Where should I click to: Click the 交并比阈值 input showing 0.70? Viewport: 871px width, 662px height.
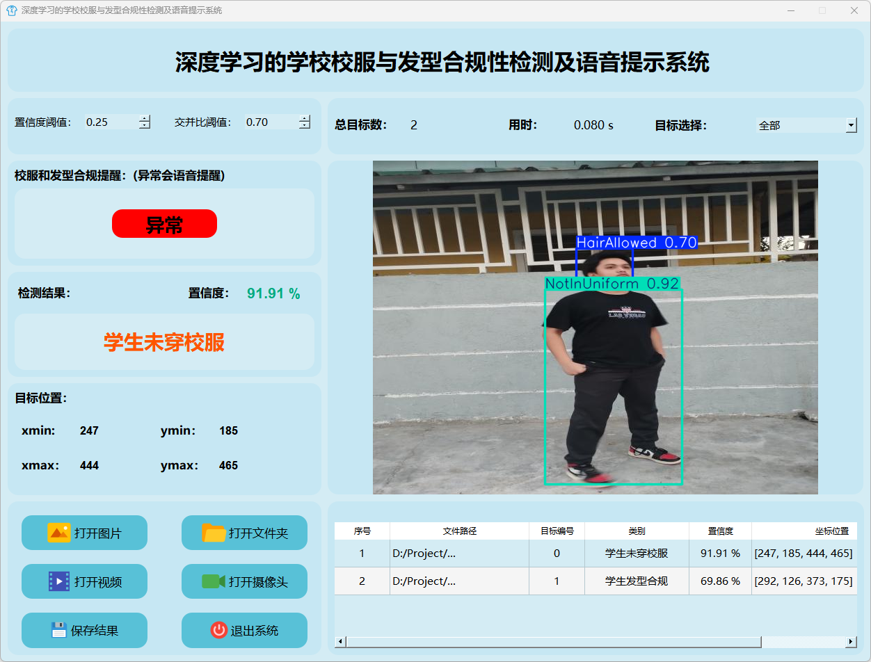click(x=271, y=122)
